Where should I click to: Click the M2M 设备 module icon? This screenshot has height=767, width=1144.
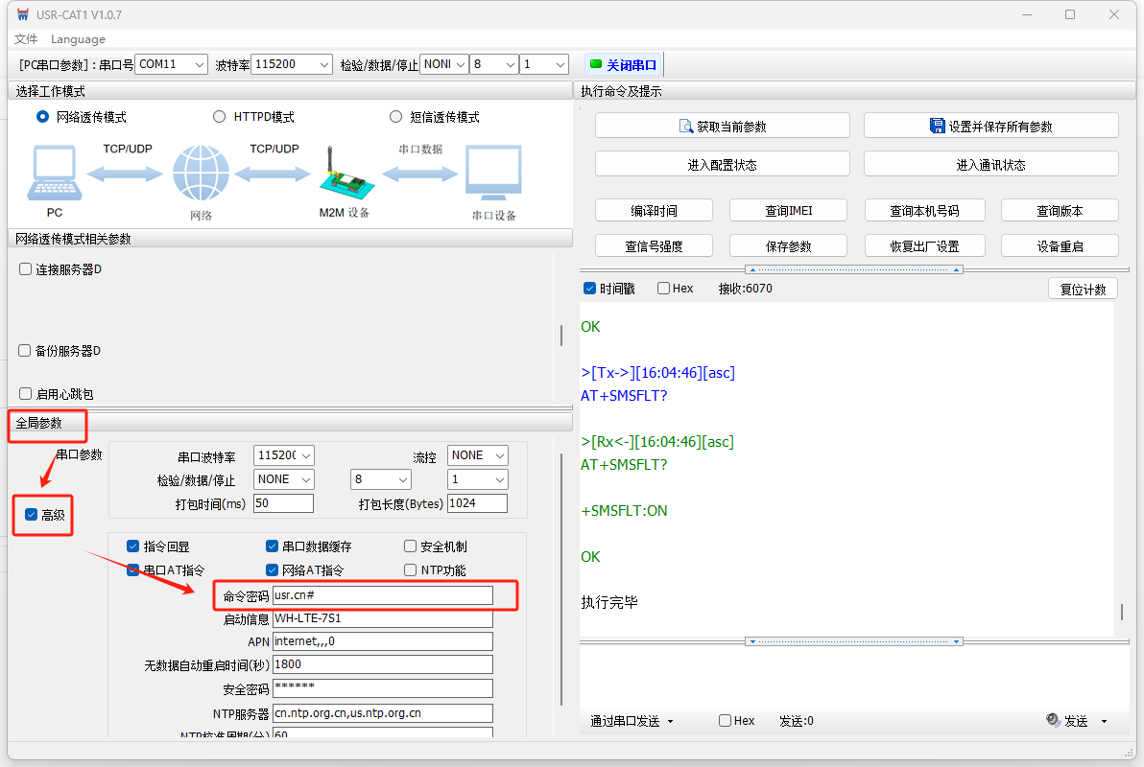[343, 174]
